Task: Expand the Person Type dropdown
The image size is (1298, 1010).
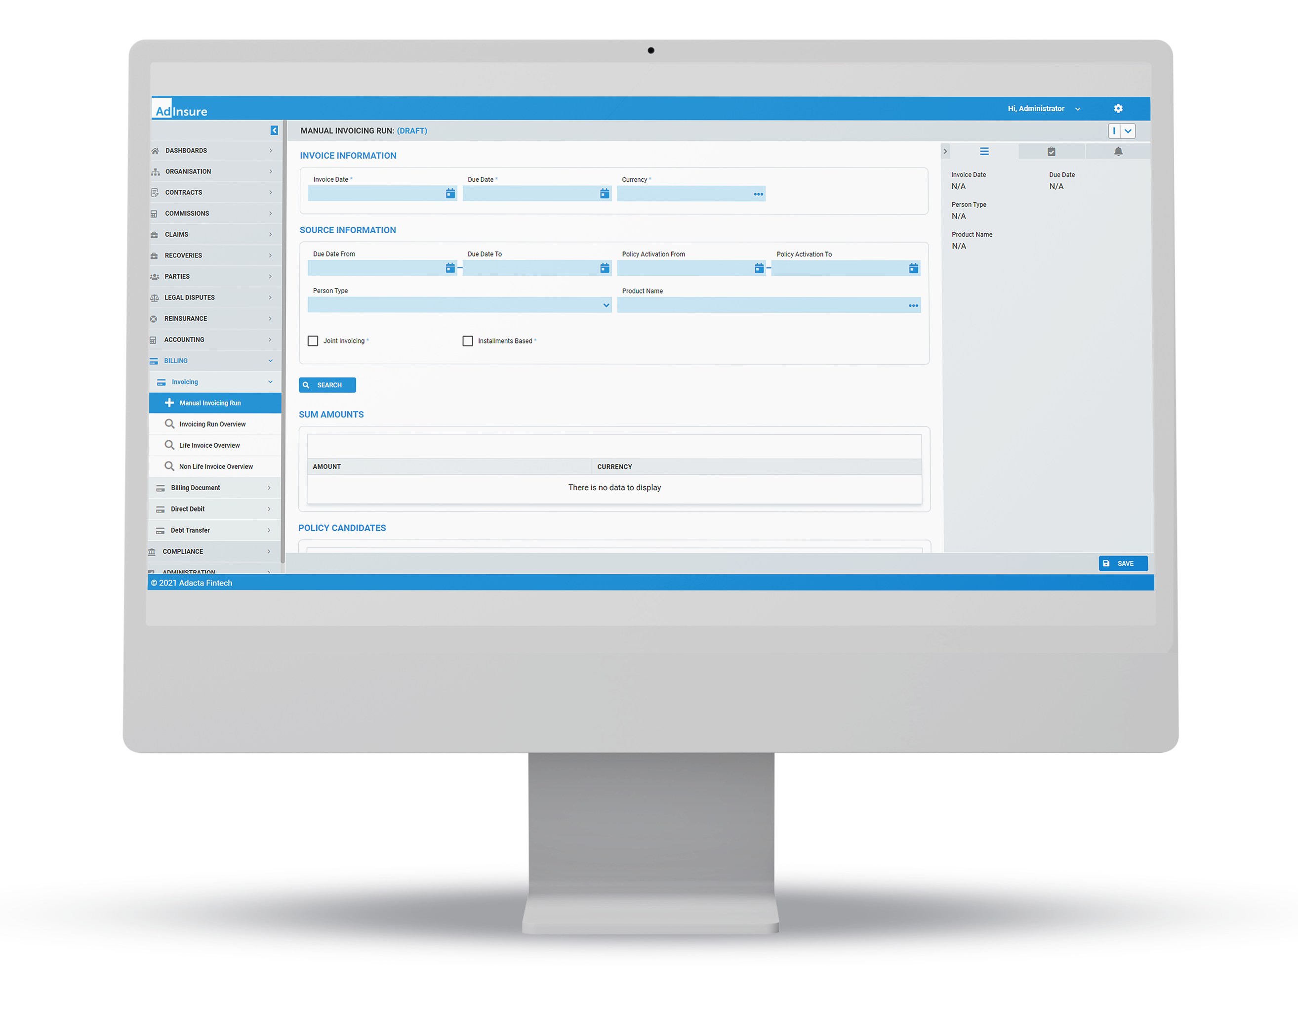Action: pyautogui.click(x=604, y=305)
